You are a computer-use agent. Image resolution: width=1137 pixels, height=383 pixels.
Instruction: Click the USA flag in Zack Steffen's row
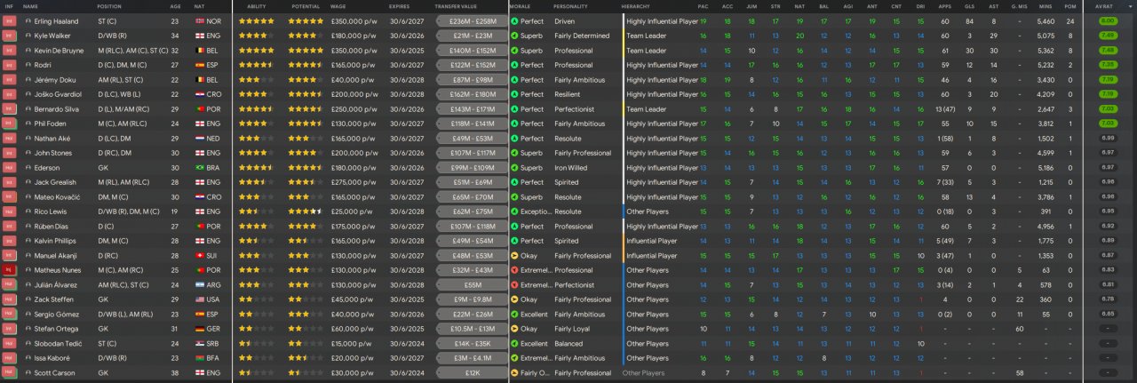tap(199, 299)
